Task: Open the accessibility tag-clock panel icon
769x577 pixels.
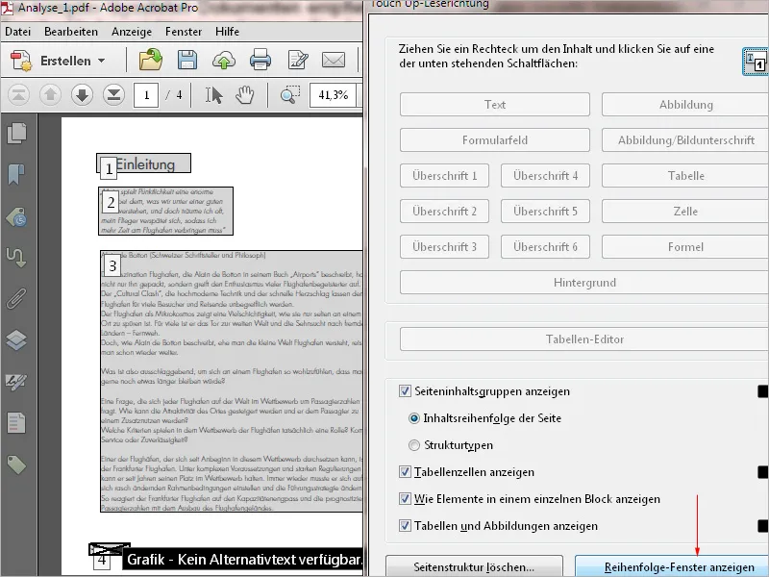Action: [16, 217]
